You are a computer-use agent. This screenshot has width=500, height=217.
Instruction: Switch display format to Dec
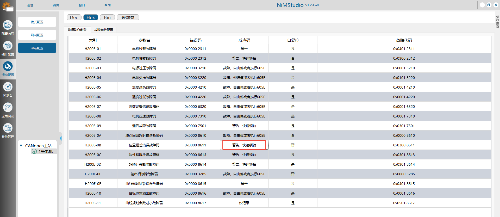point(74,17)
